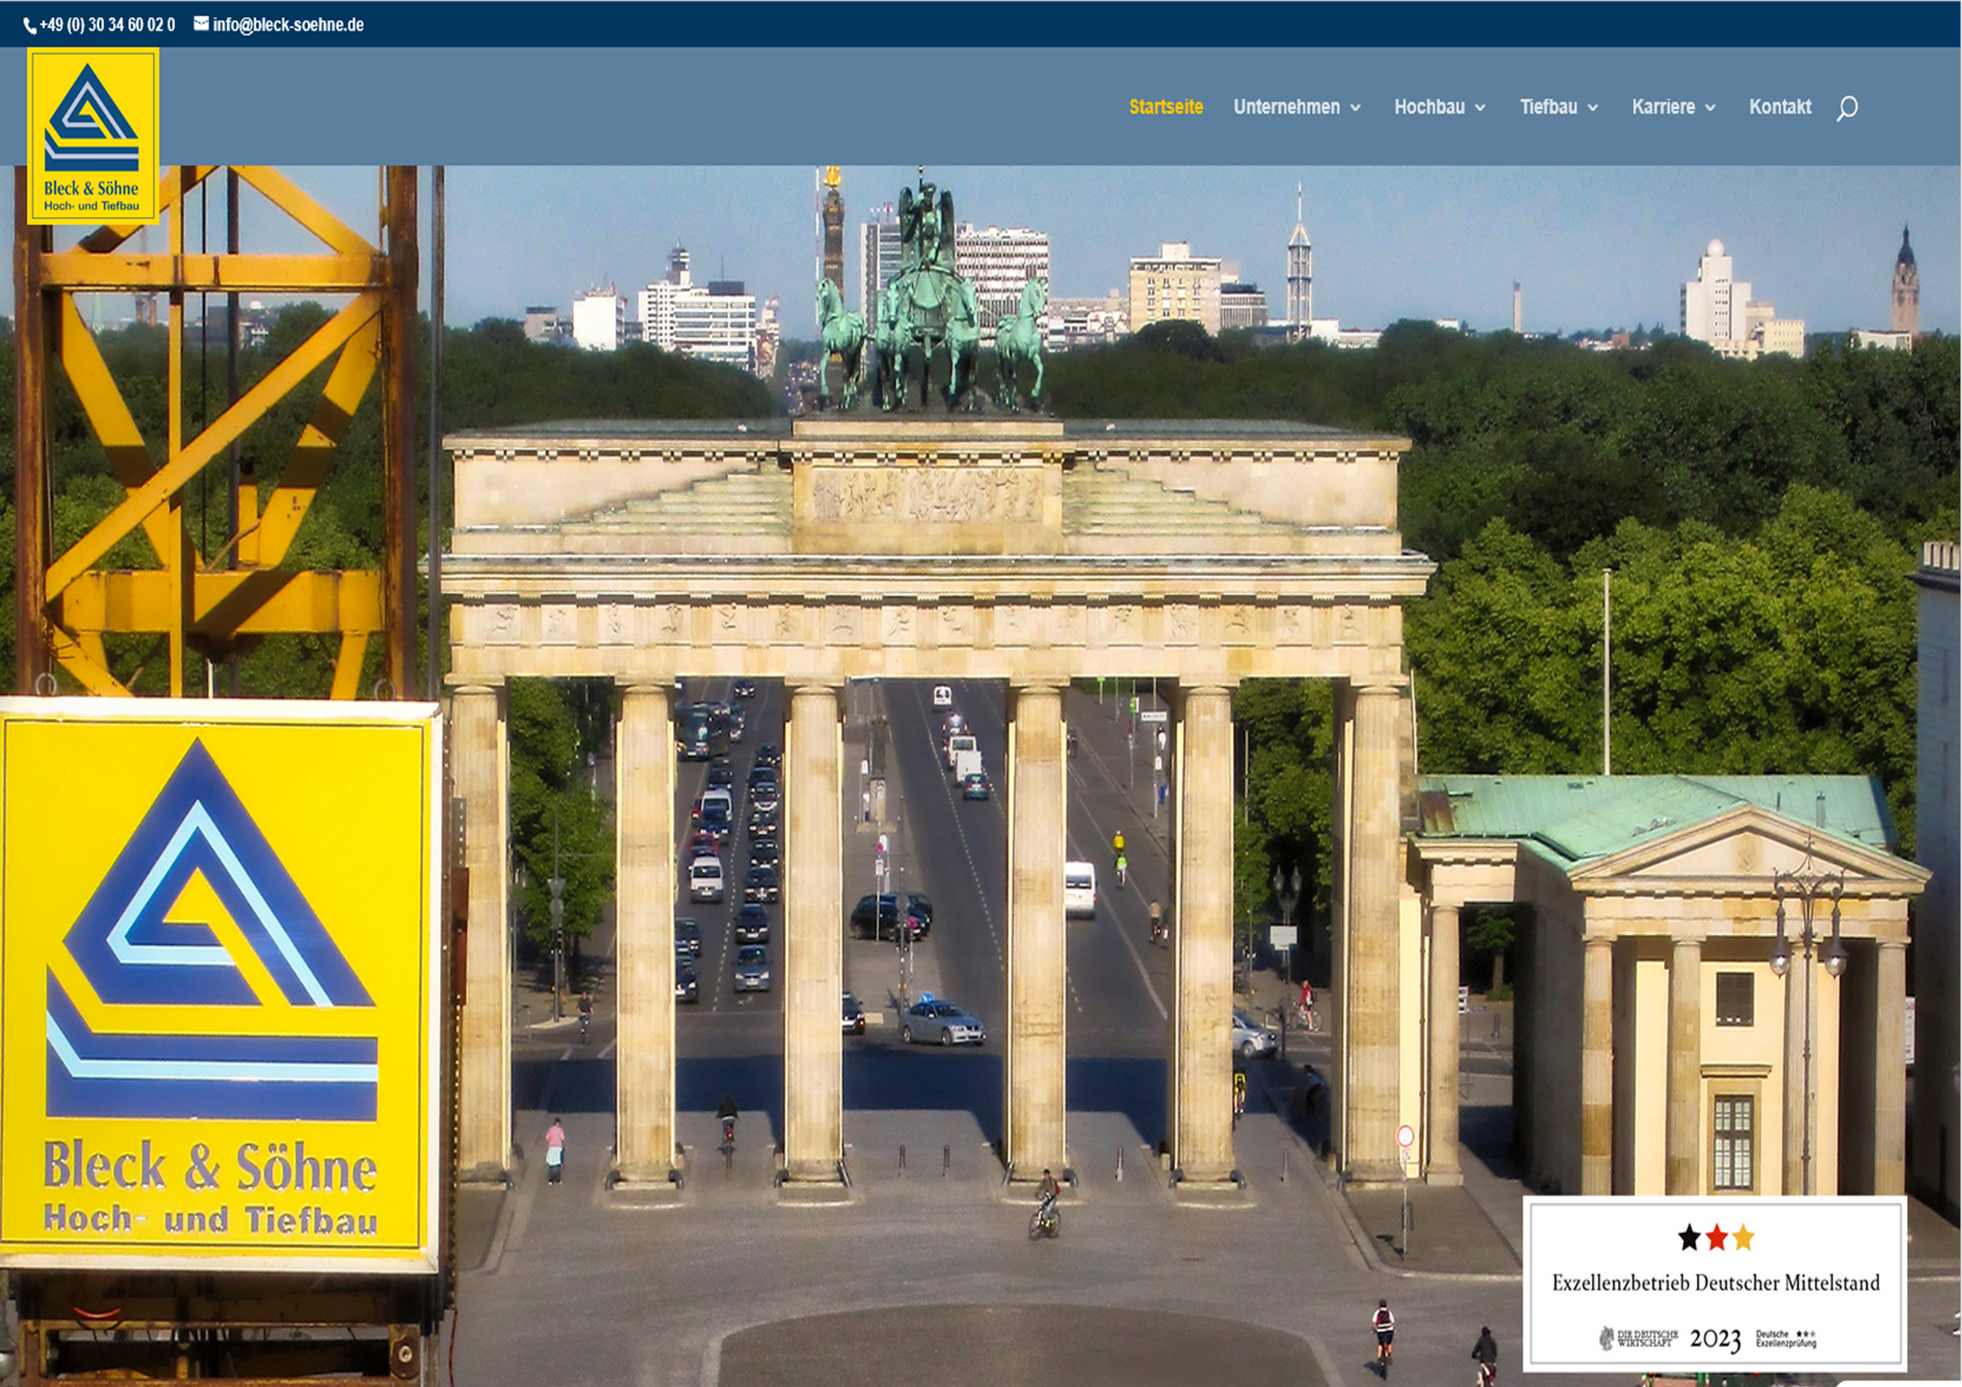This screenshot has height=1387, width=1962.
Task: Click the envelope mail icon
Action: (201, 24)
